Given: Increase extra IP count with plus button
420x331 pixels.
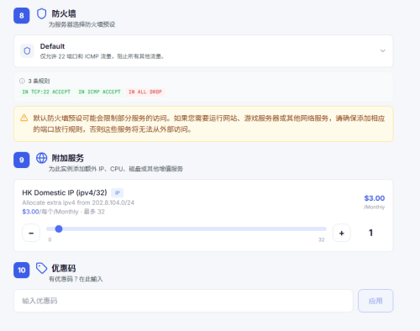Looking at the screenshot, I should 342,233.
